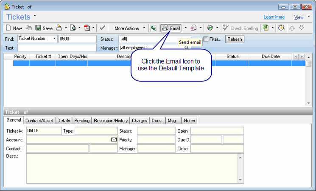
Task: Click the Desc. text area
Action: [x=131, y=168]
